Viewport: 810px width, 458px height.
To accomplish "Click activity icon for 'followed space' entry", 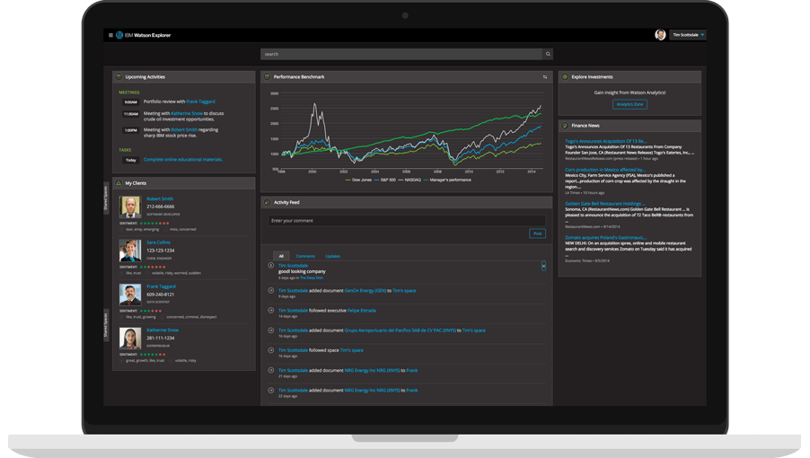I will tap(270, 350).
